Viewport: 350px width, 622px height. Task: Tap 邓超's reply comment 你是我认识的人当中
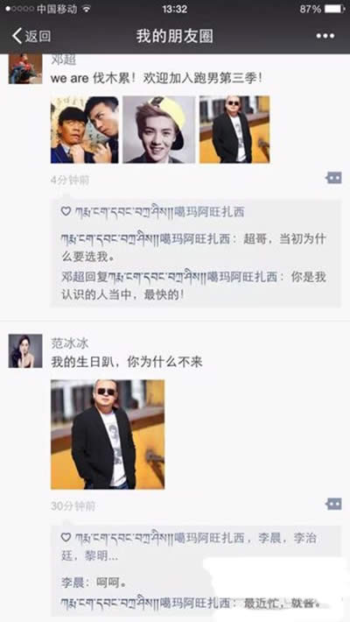click(x=193, y=286)
